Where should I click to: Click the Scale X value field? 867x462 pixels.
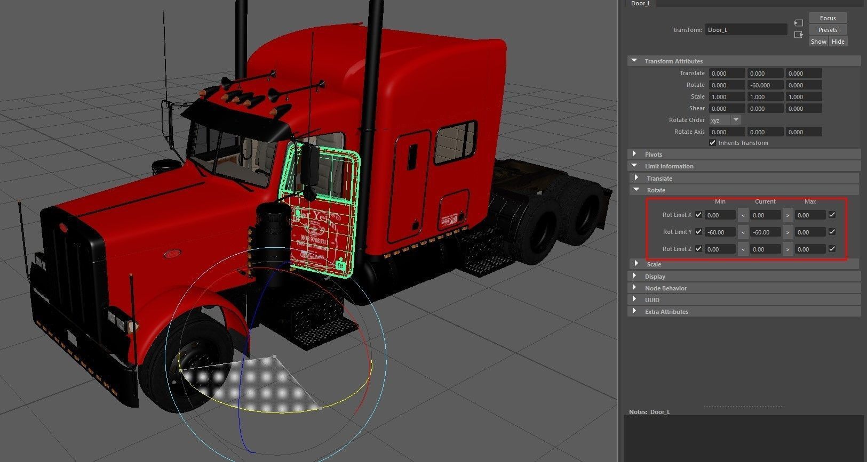[x=727, y=97]
